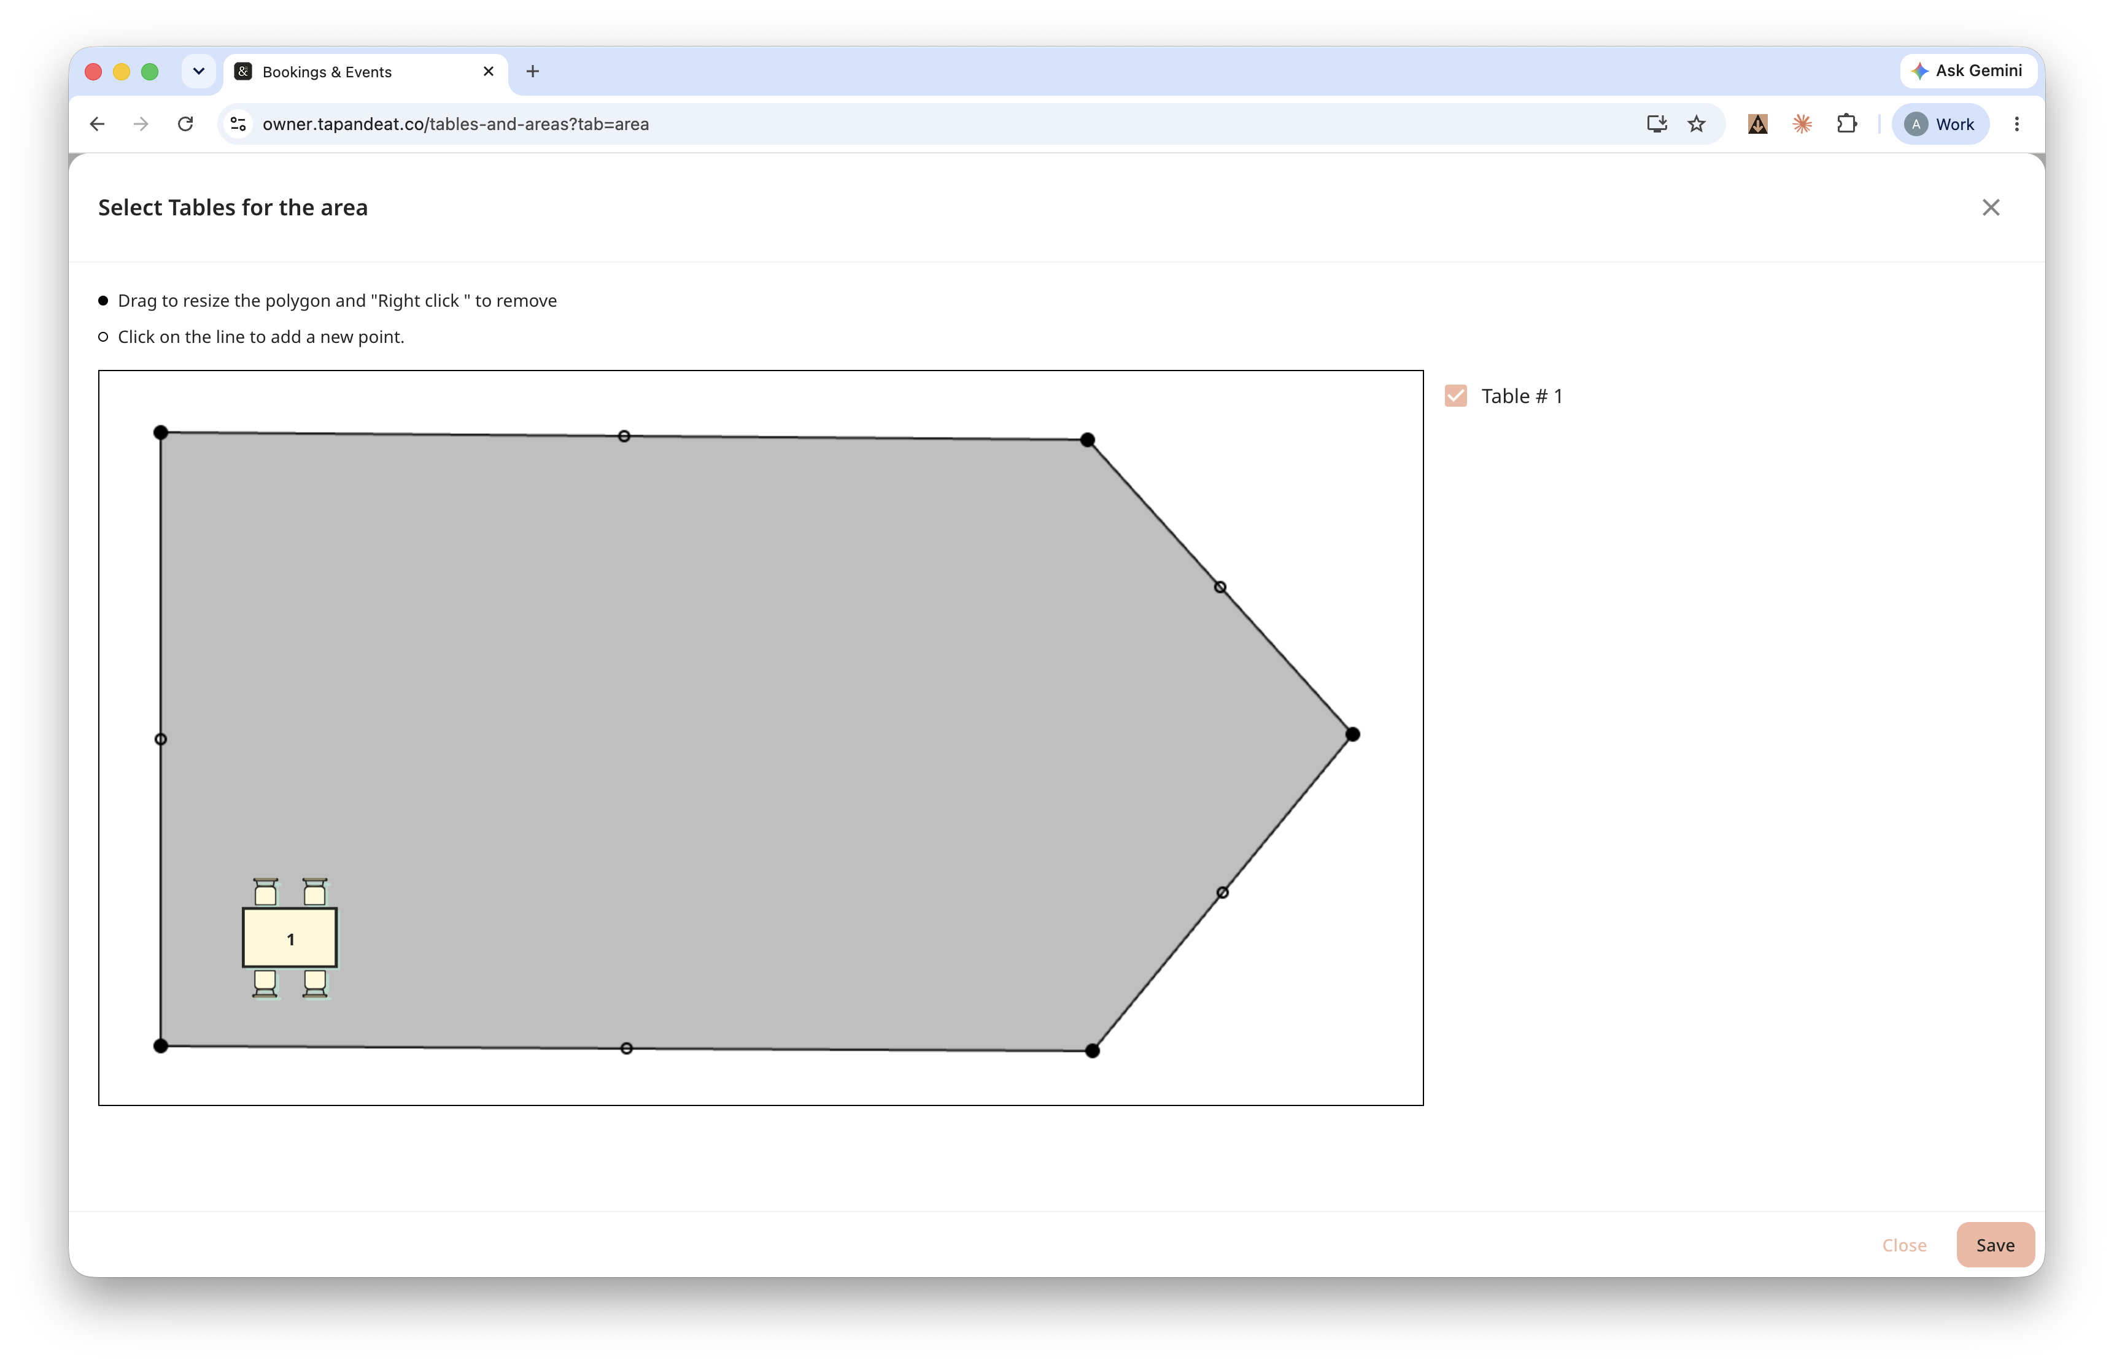Viewport: 2114px width, 1368px height.
Task: Click Ask Gemini button
Action: (1967, 71)
